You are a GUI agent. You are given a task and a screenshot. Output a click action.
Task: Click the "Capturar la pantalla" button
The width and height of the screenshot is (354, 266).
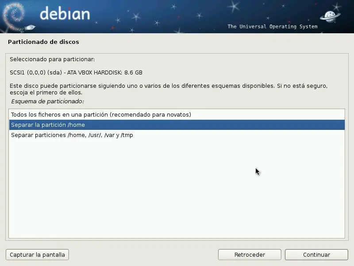(x=37, y=254)
